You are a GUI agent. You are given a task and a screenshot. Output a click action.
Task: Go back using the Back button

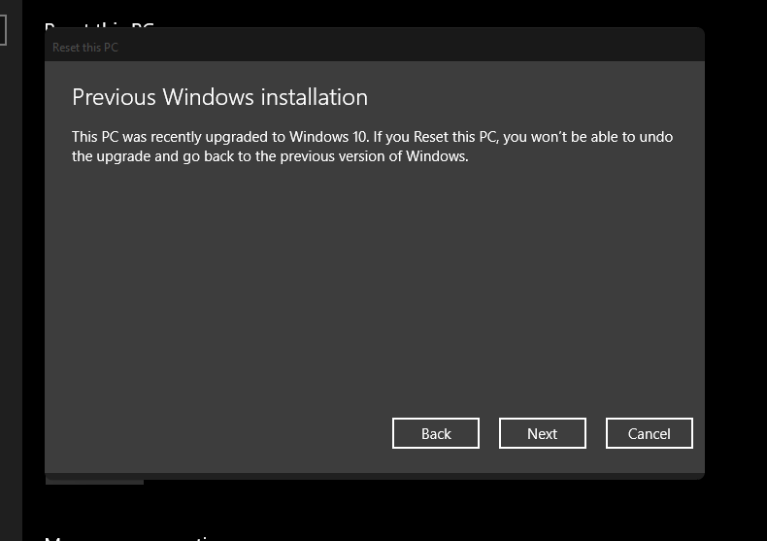tap(435, 433)
